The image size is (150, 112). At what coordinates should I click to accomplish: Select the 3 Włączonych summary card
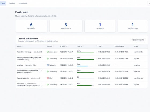point(66,26)
